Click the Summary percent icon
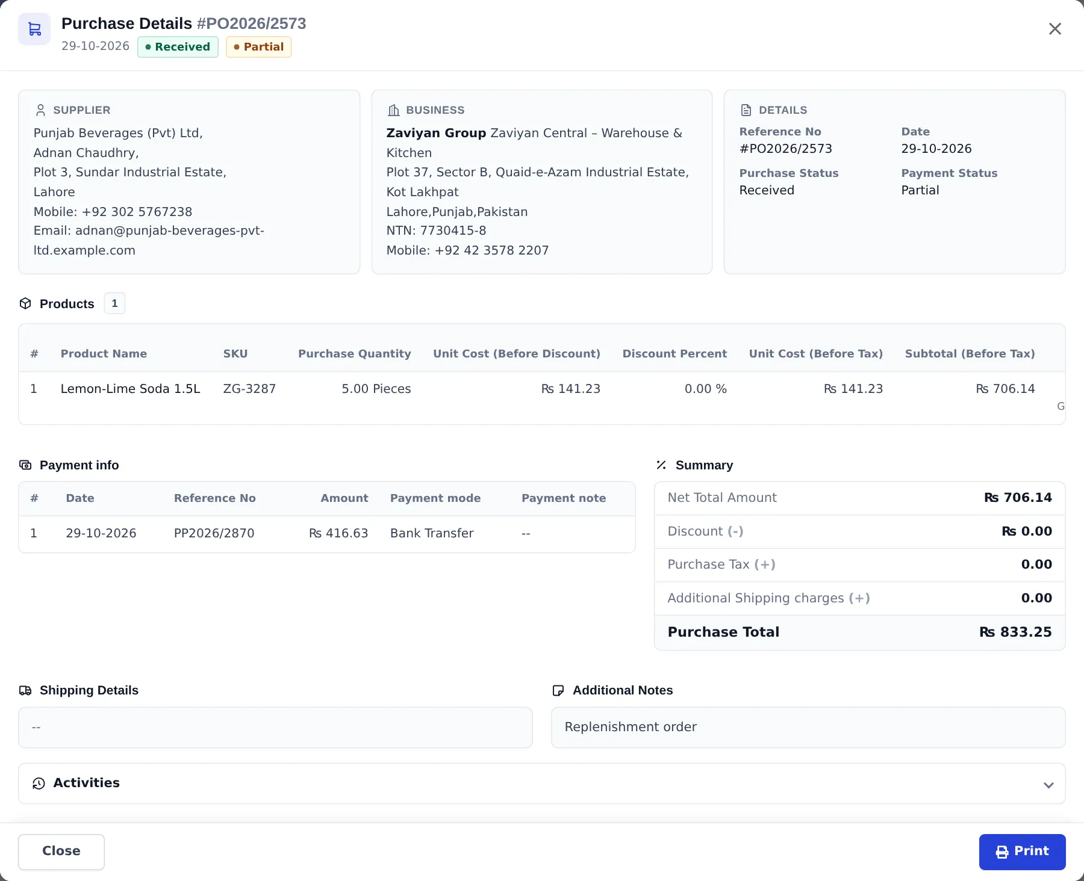The height and width of the screenshot is (881, 1084). [x=661, y=465]
